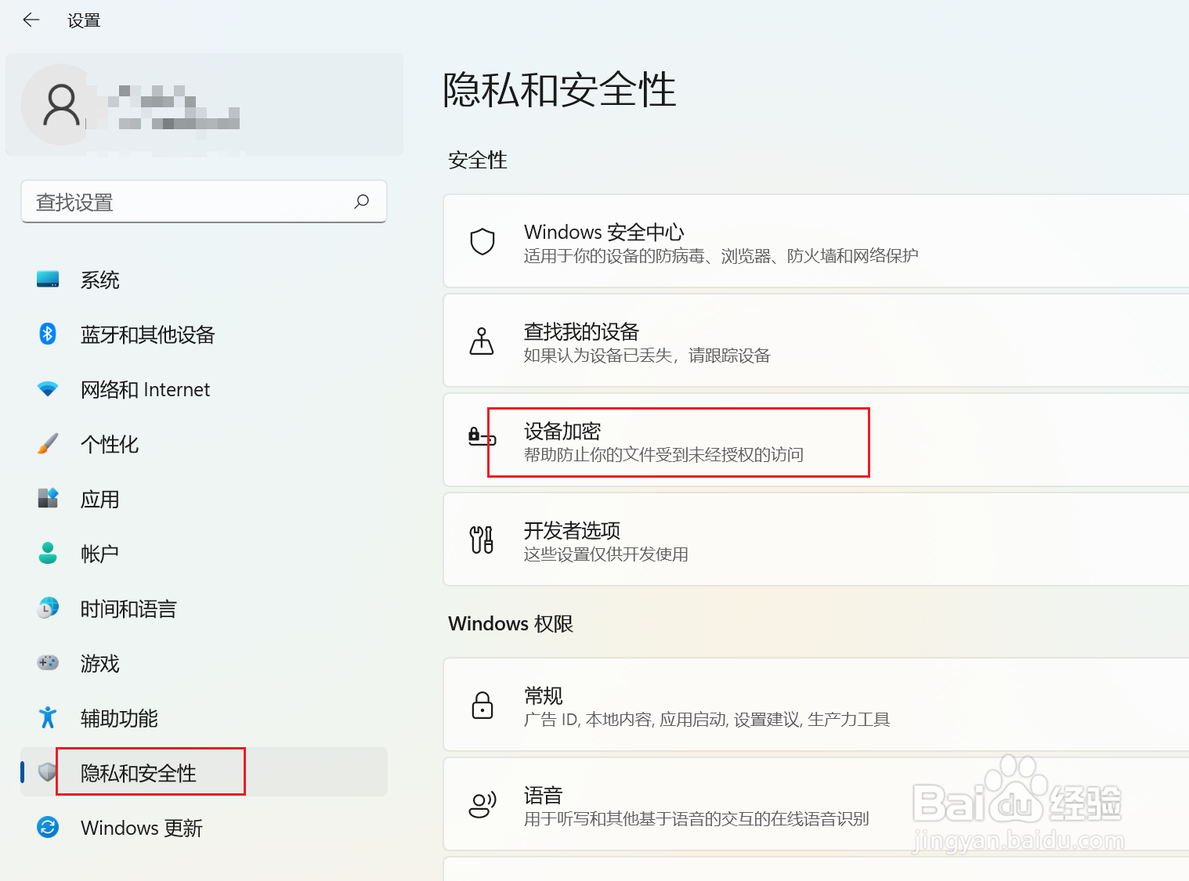
Task: Click the Windows Update sync icon
Action: pos(48,828)
